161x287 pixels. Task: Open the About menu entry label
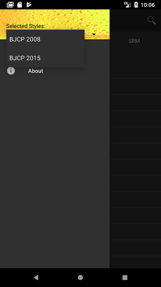35,71
